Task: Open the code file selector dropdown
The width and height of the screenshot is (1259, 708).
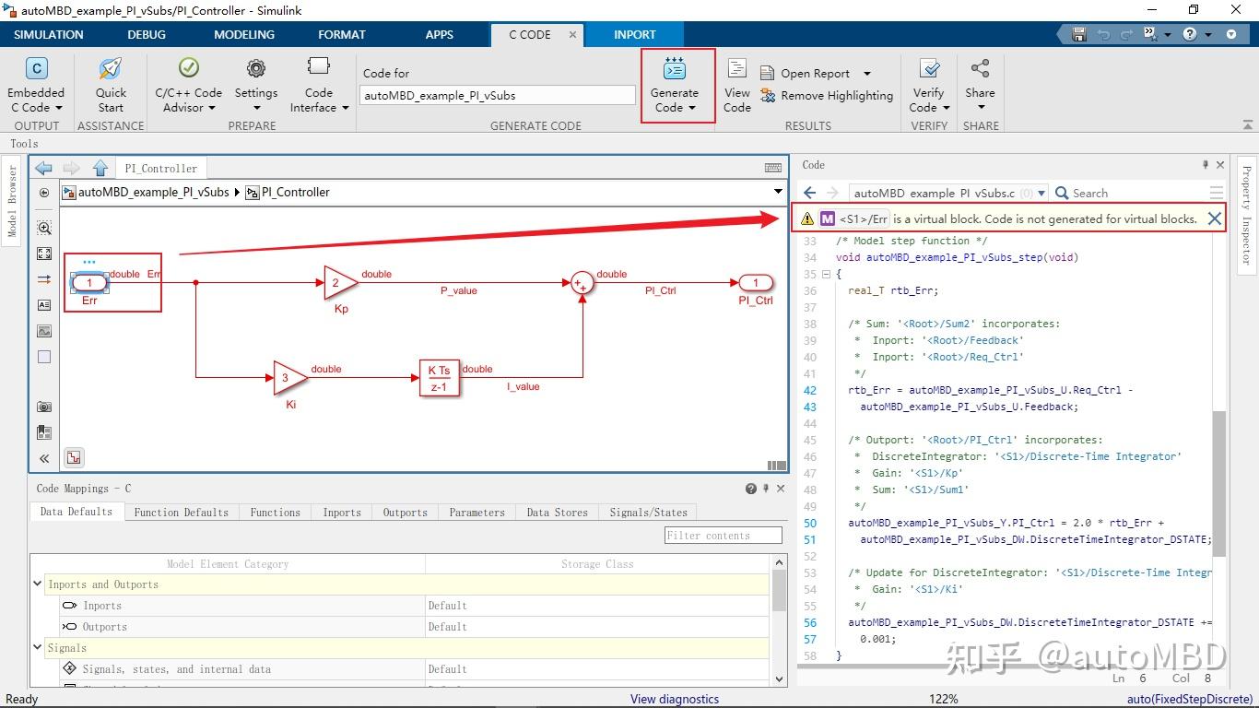Action: click(x=1041, y=194)
